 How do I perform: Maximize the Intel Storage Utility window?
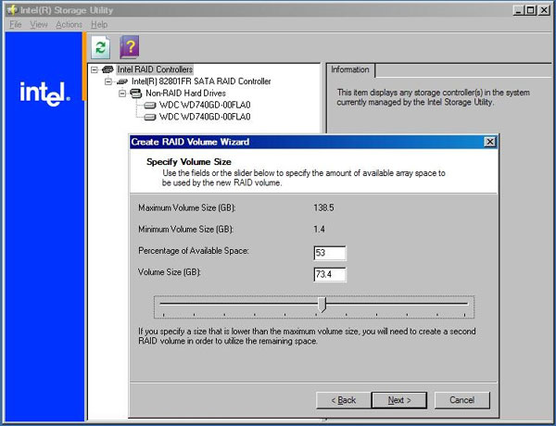tap(531, 10)
